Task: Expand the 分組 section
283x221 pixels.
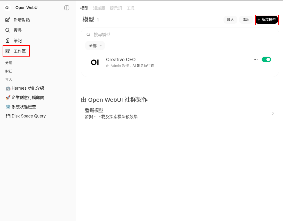Action: [9, 63]
